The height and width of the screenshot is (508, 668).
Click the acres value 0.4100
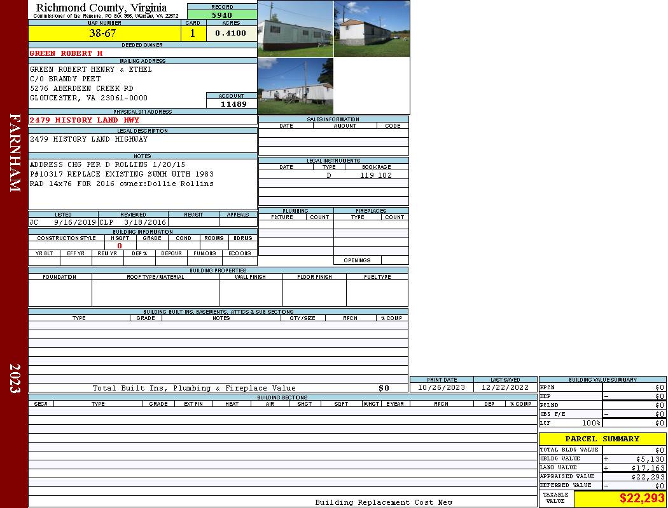click(231, 34)
